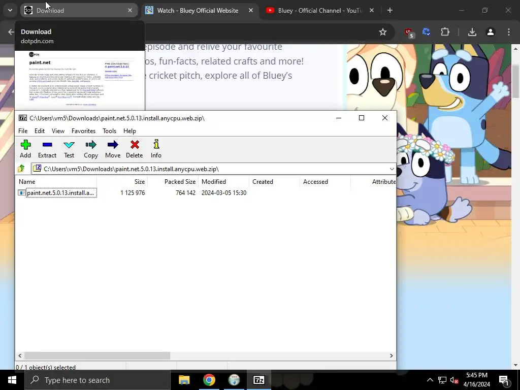Viewport: 520px width, 390px height.
Task: Click the 764 142 packed size value
Action: click(185, 193)
